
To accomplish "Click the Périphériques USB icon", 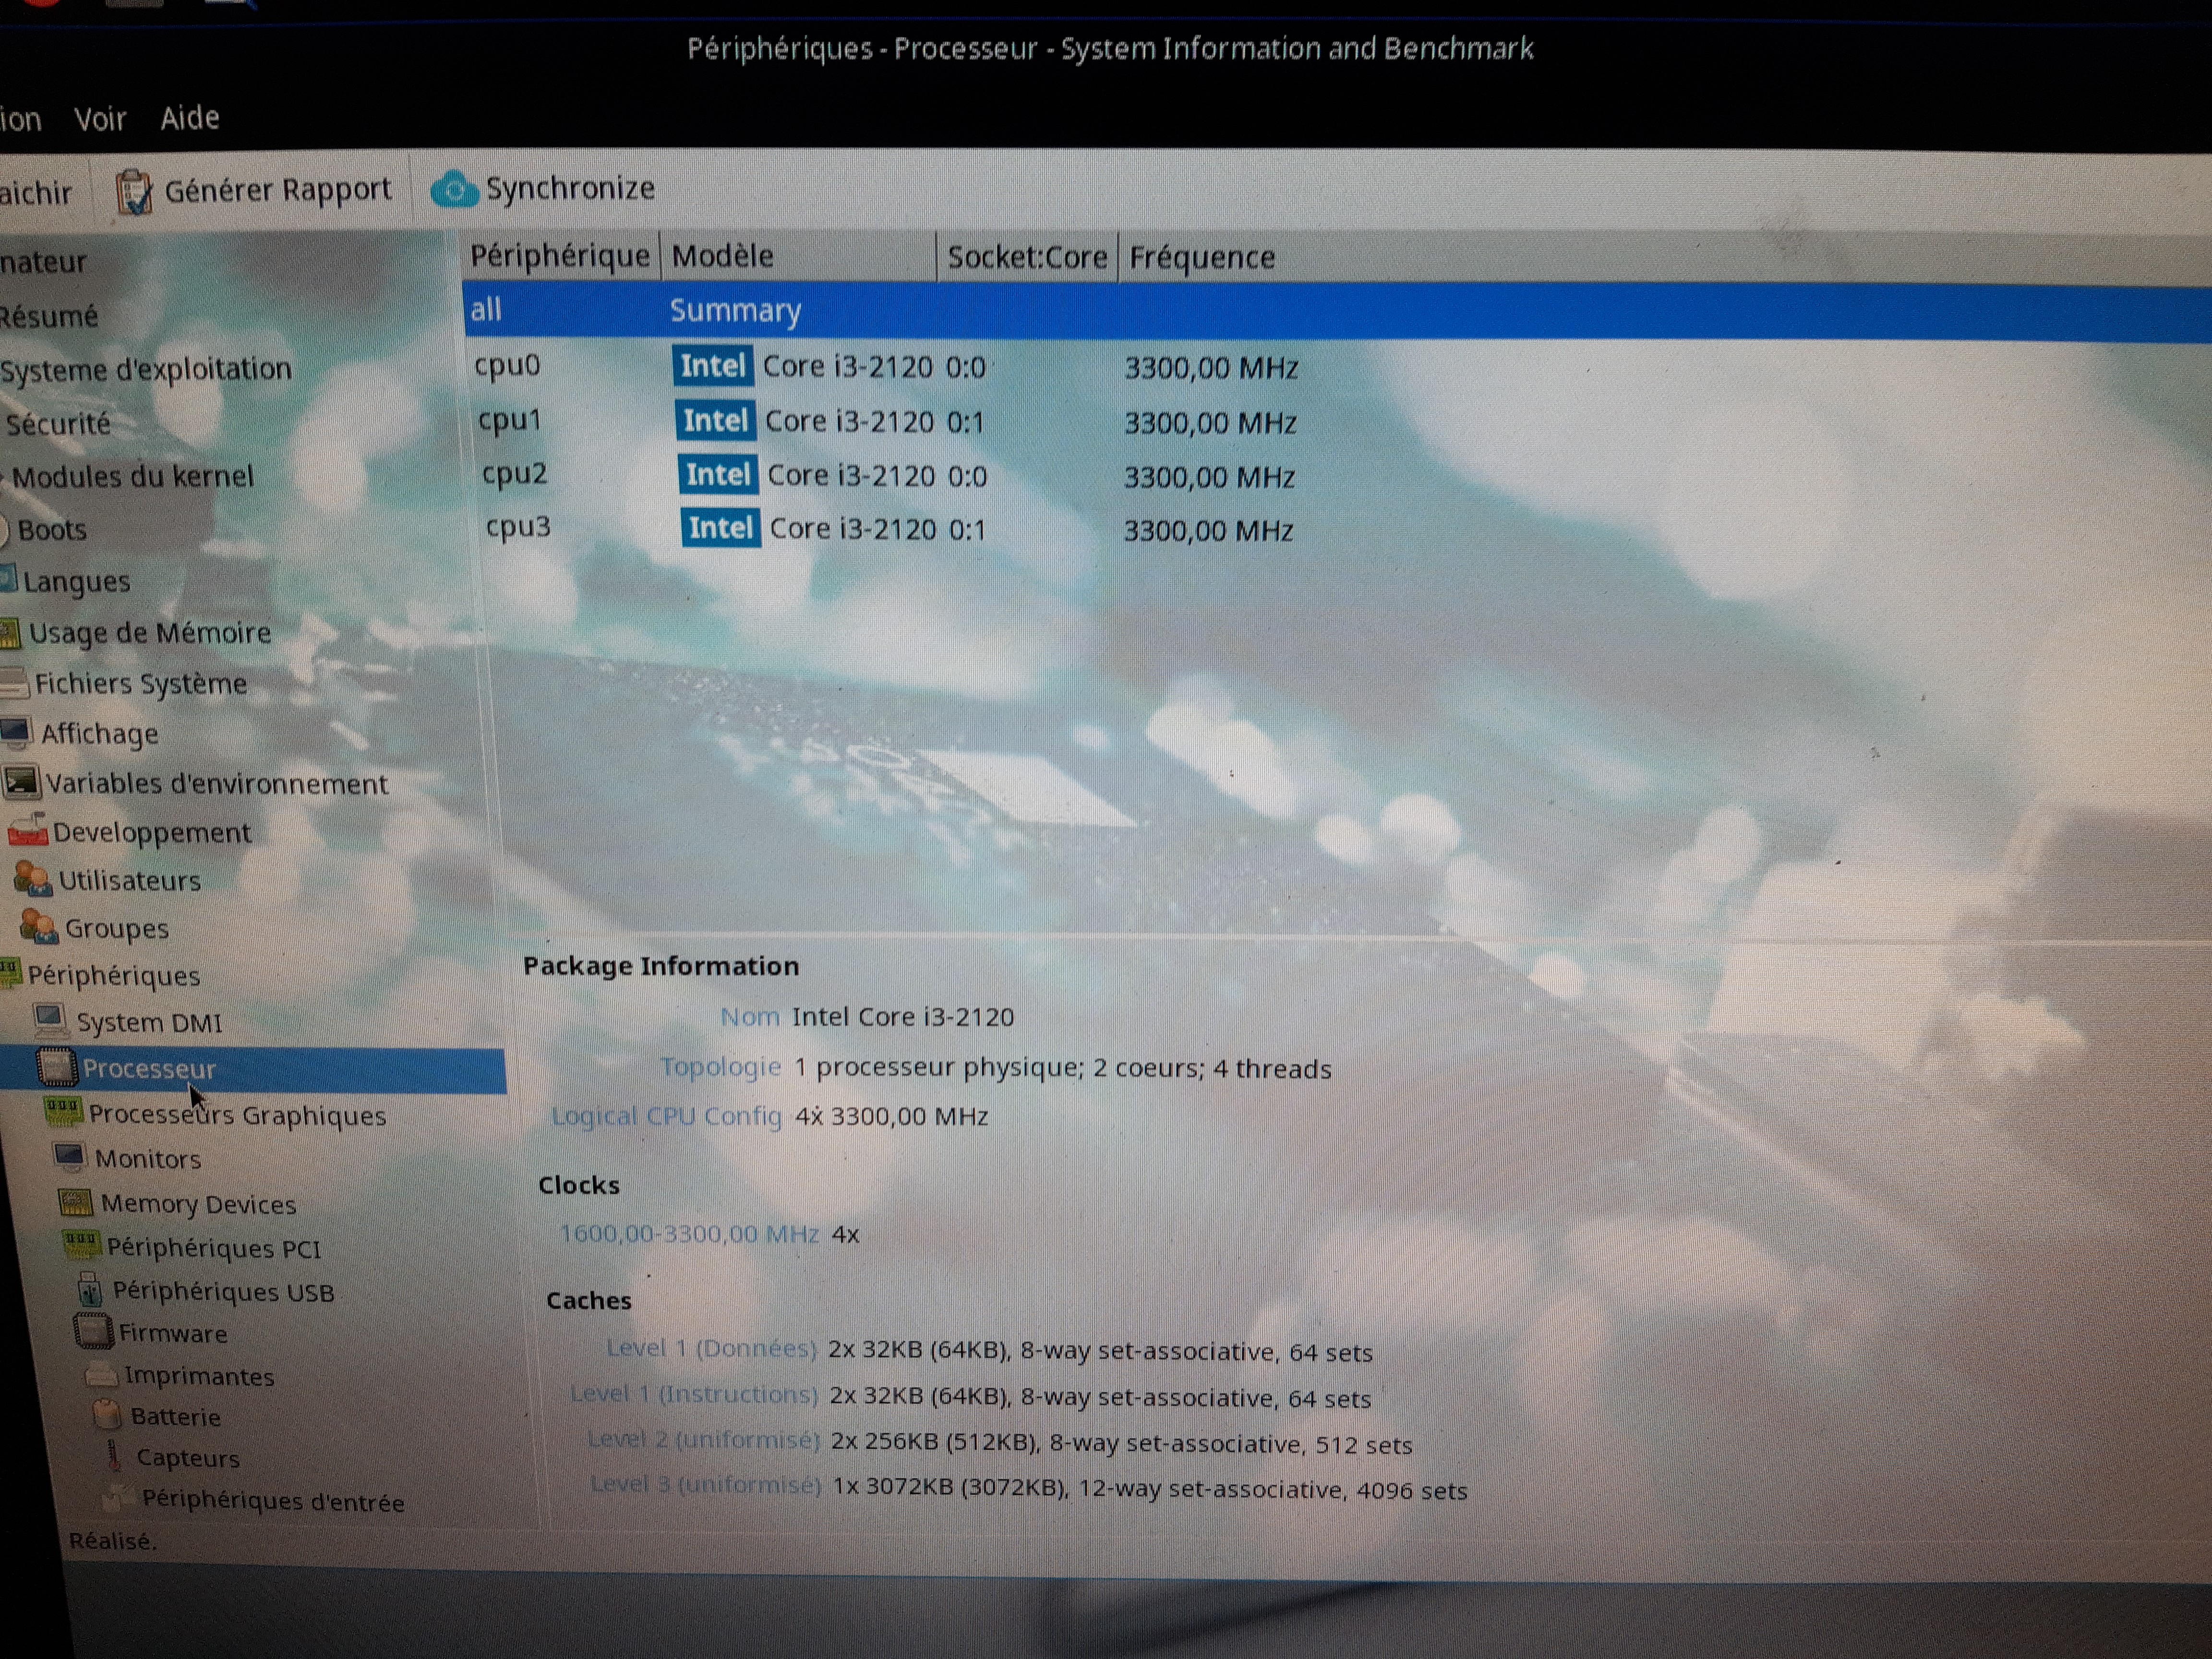I will (90, 1289).
